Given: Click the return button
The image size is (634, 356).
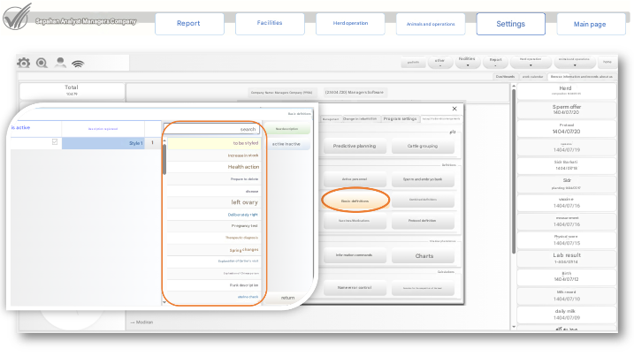Looking at the screenshot, I should click(x=288, y=298).
